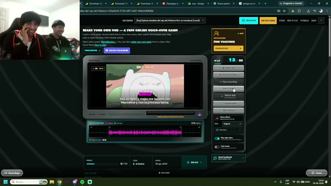Click the Play recording button
The height and width of the screenshot is (186, 331).
228,82
